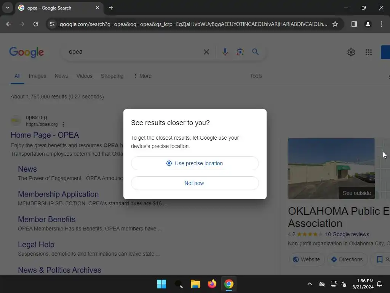Viewport: 390px width, 293px height.
Task: Show hidden tray icons chevron
Action: coord(309,284)
